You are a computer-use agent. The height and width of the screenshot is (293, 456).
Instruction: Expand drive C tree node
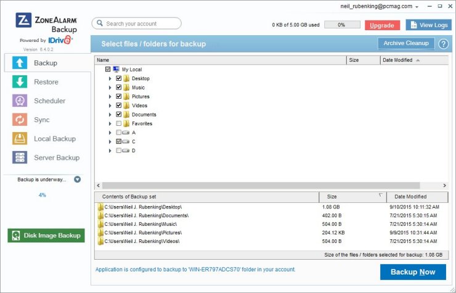[110, 142]
